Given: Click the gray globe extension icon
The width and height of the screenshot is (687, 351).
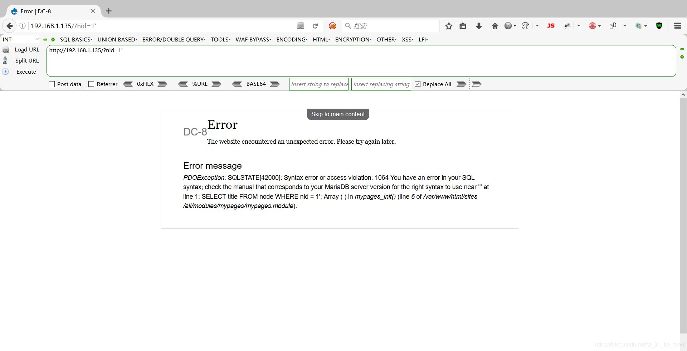Looking at the screenshot, I should (508, 26).
